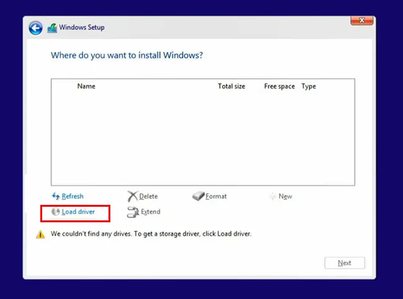Click the Name column header
Image resolution: width=403 pixels, height=299 pixels.
[x=86, y=87]
